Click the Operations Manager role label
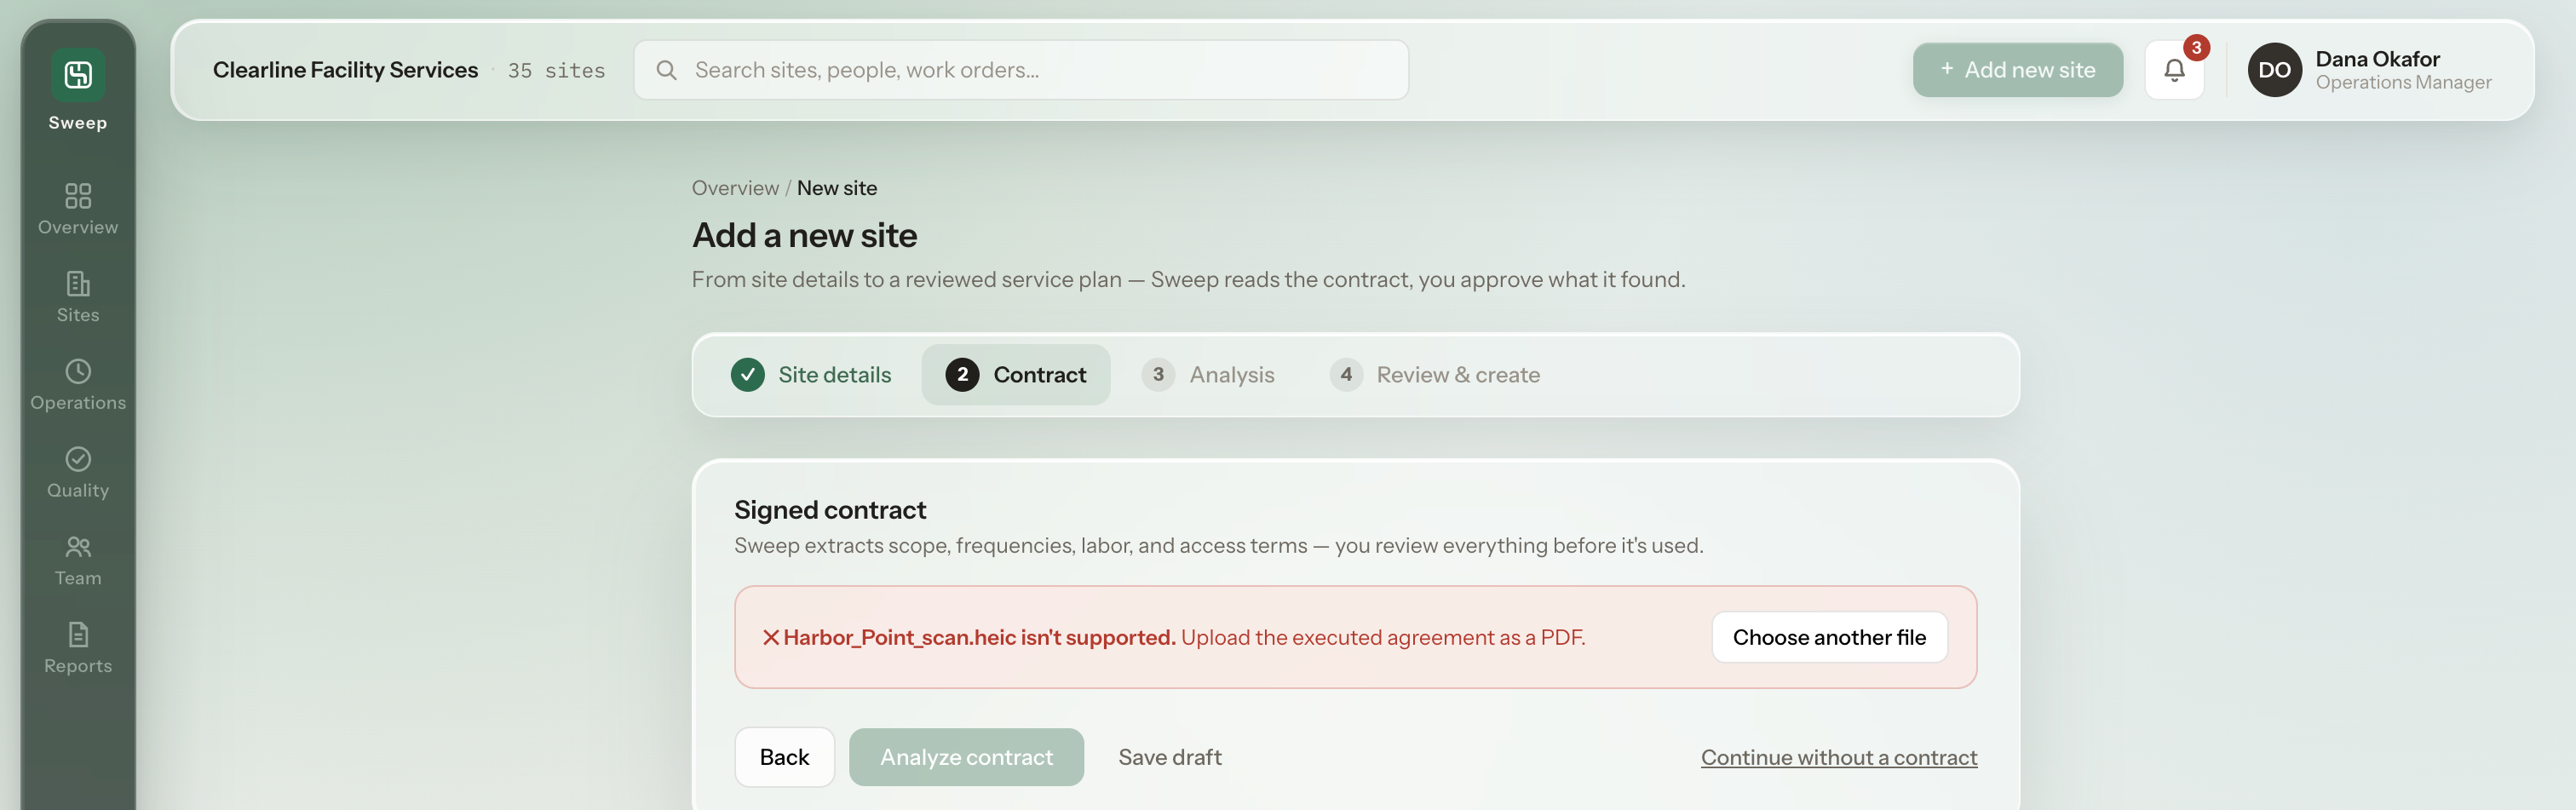The width and height of the screenshot is (2576, 810). [2403, 82]
